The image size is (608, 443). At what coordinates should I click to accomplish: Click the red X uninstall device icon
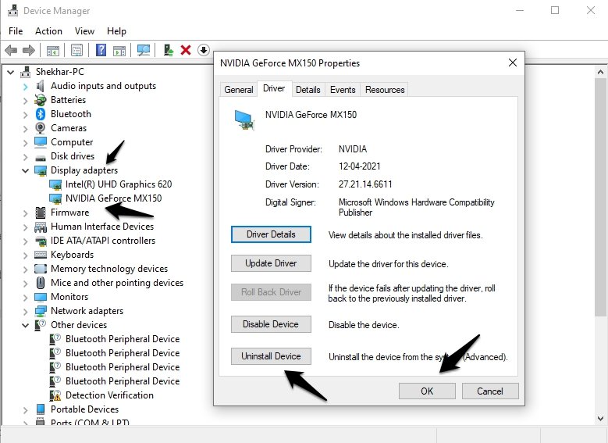tap(186, 50)
